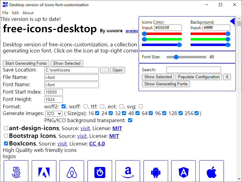Focus the Search input field
The width and height of the screenshot is (242, 182).
click(x=194, y=70)
